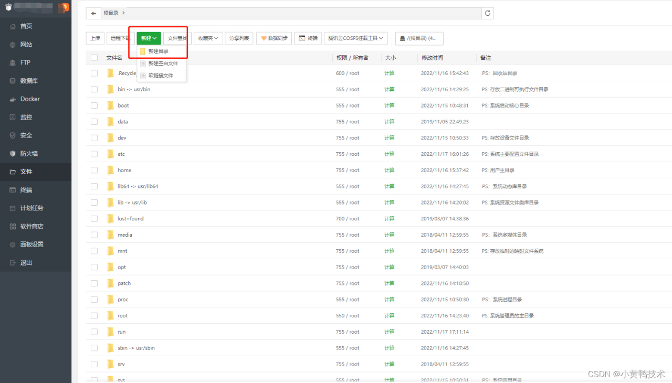Open 首页 in the sidebar

click(x=26, y=26)
